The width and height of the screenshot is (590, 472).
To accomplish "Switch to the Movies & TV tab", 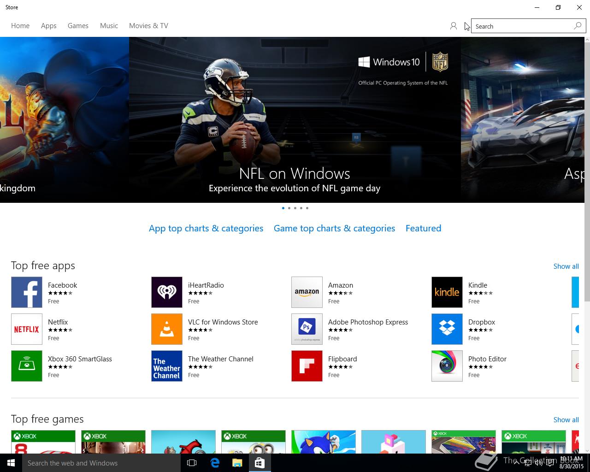I will (148, 26).
